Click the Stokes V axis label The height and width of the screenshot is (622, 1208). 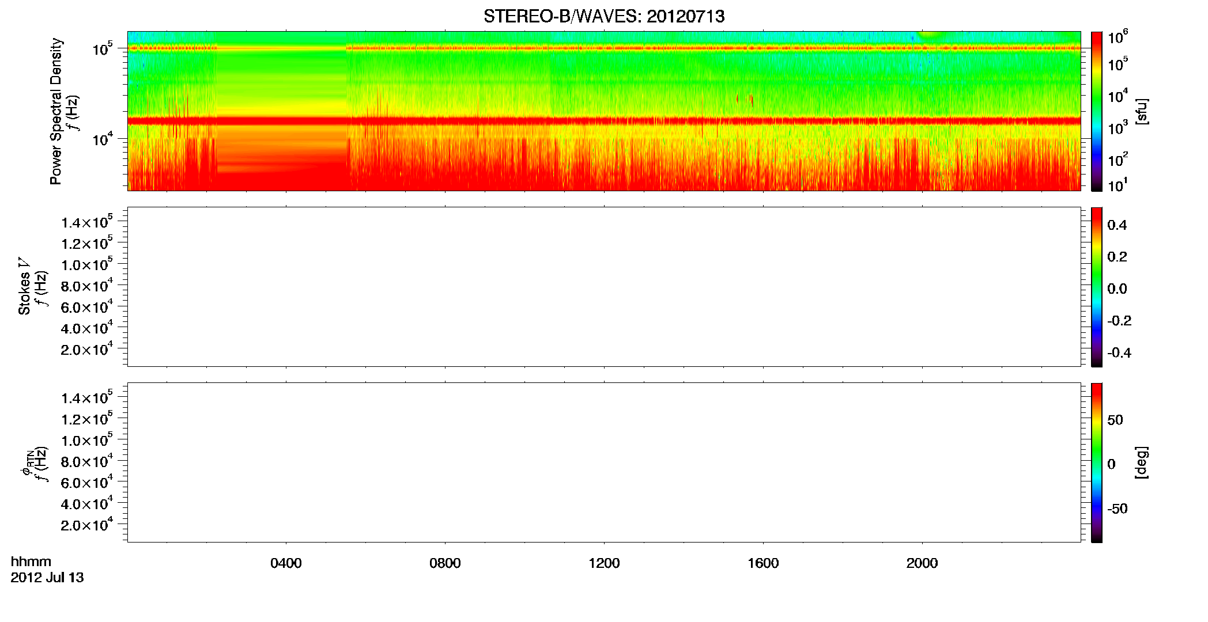point(25,286)
